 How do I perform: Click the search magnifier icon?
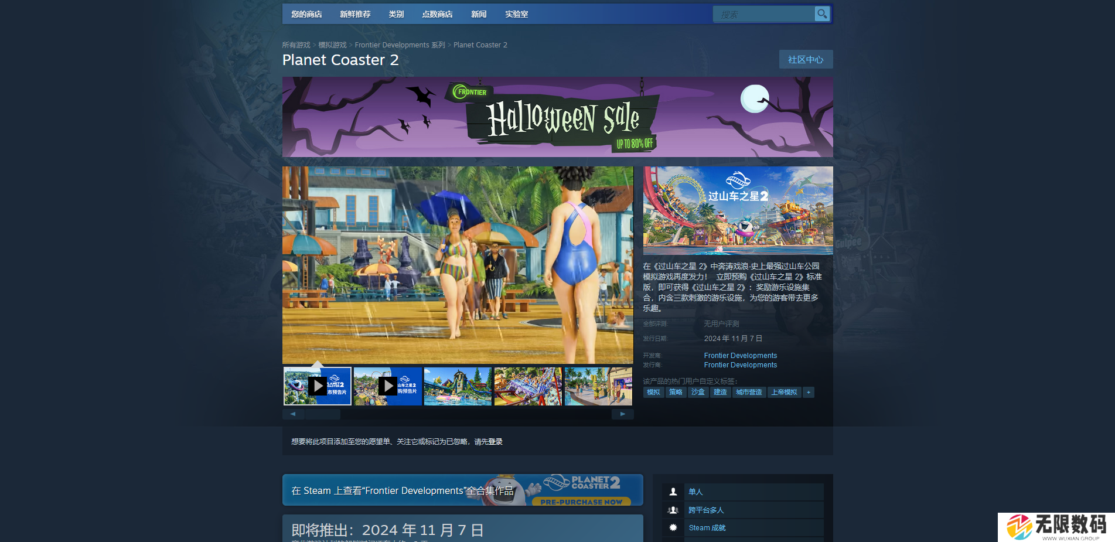[x=822, y=14]
